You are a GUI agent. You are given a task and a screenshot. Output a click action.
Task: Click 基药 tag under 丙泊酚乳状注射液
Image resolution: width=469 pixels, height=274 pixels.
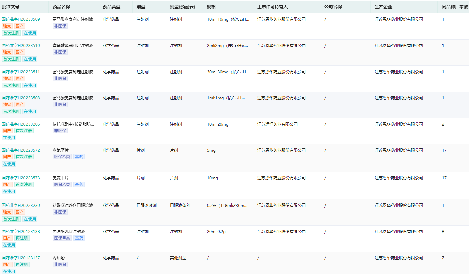pos(79,238)
